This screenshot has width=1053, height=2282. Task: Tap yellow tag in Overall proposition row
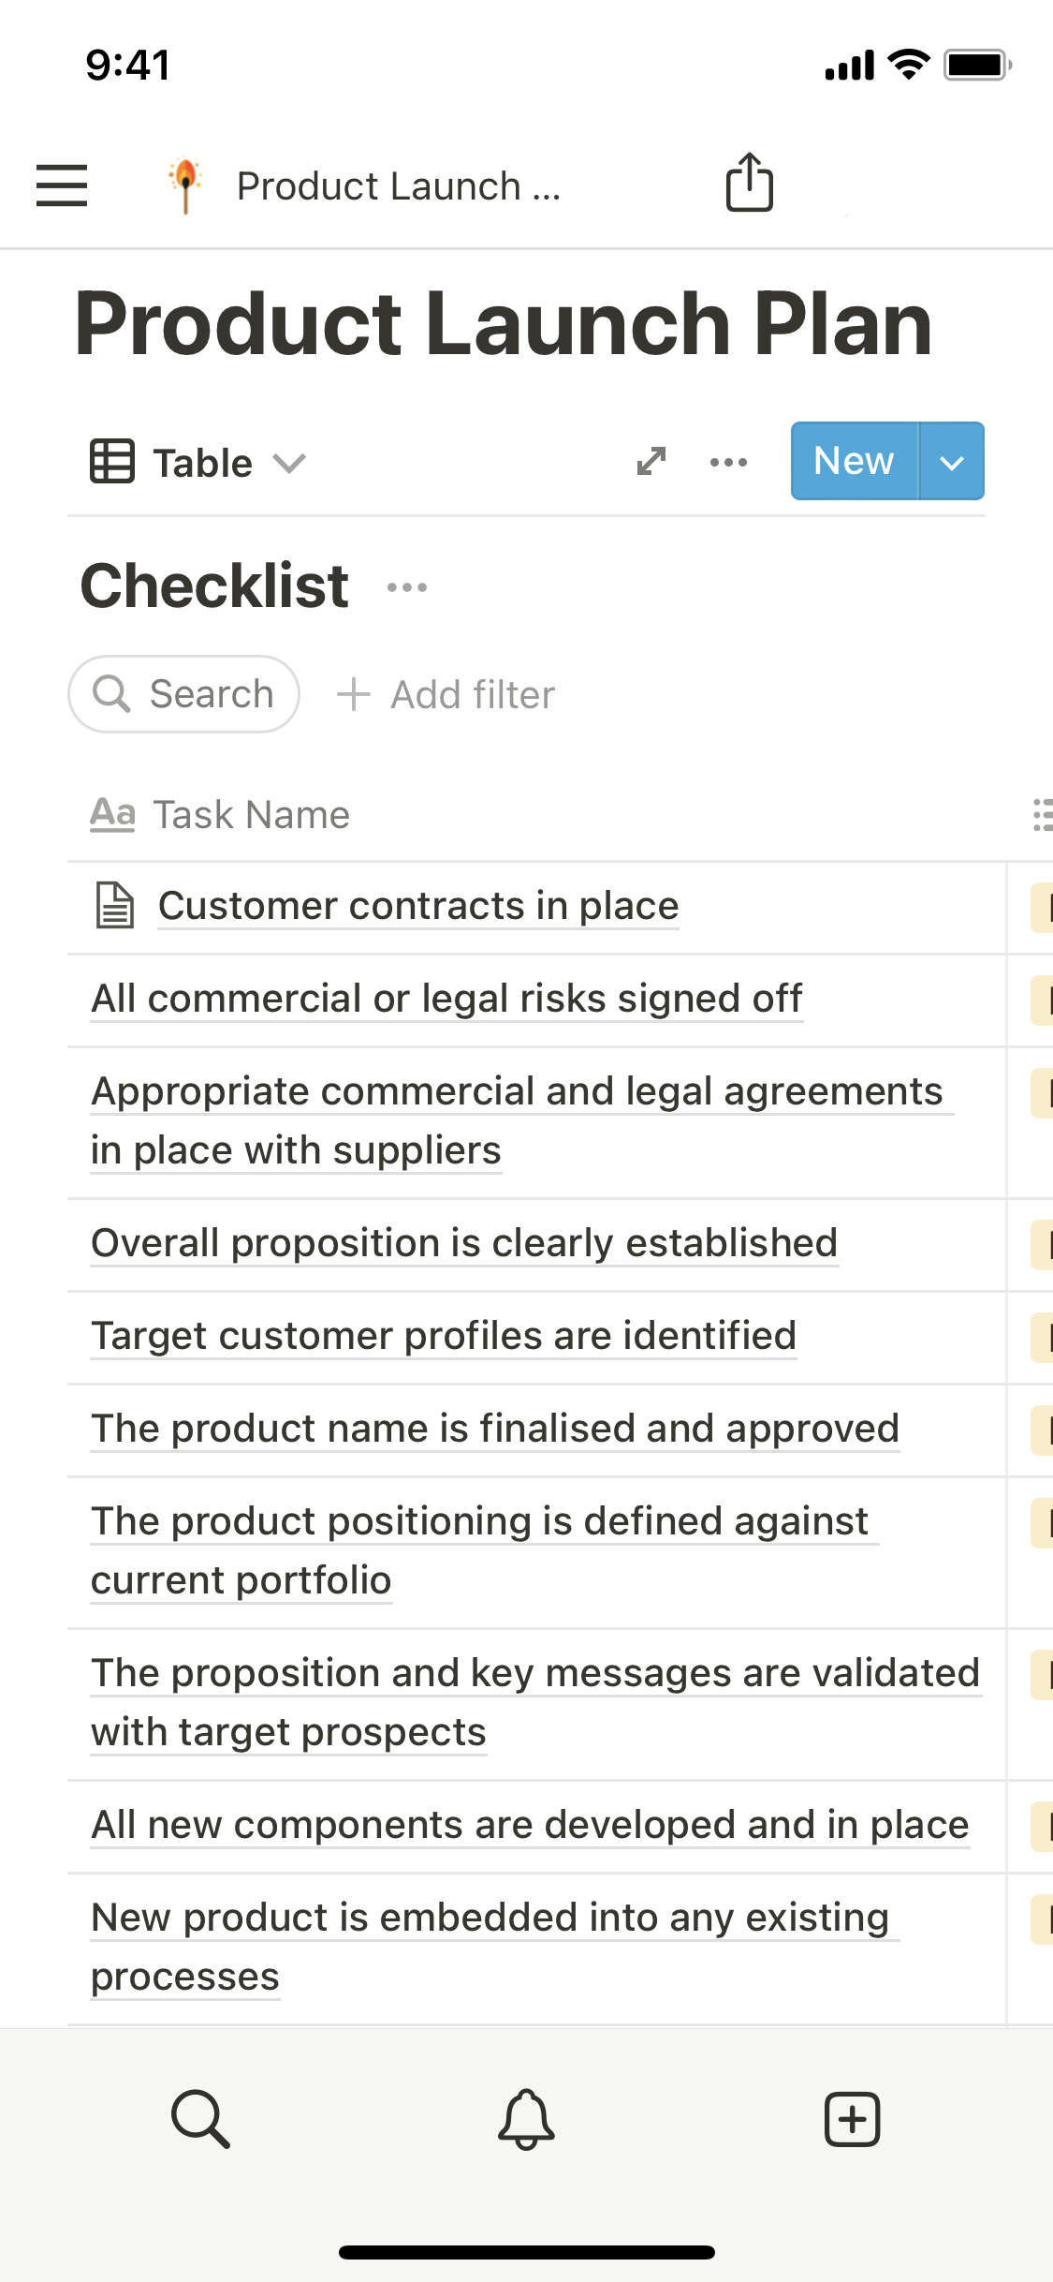click(1042, 1244)
